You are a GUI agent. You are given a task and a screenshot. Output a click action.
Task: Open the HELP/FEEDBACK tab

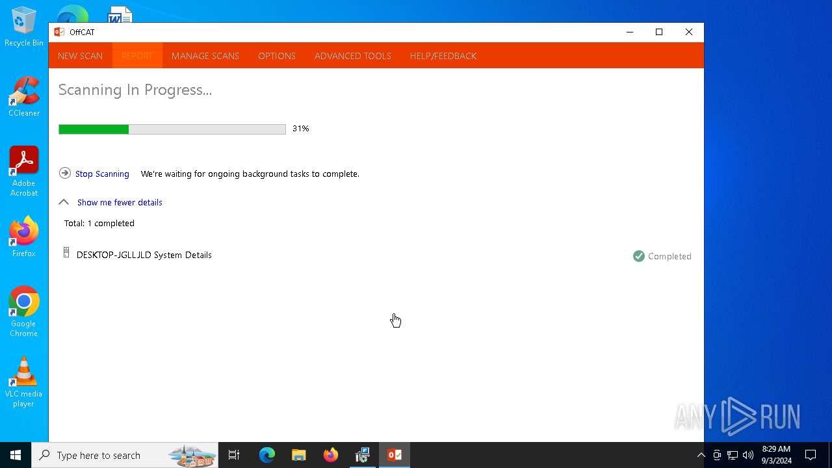[x=443, y=56]
